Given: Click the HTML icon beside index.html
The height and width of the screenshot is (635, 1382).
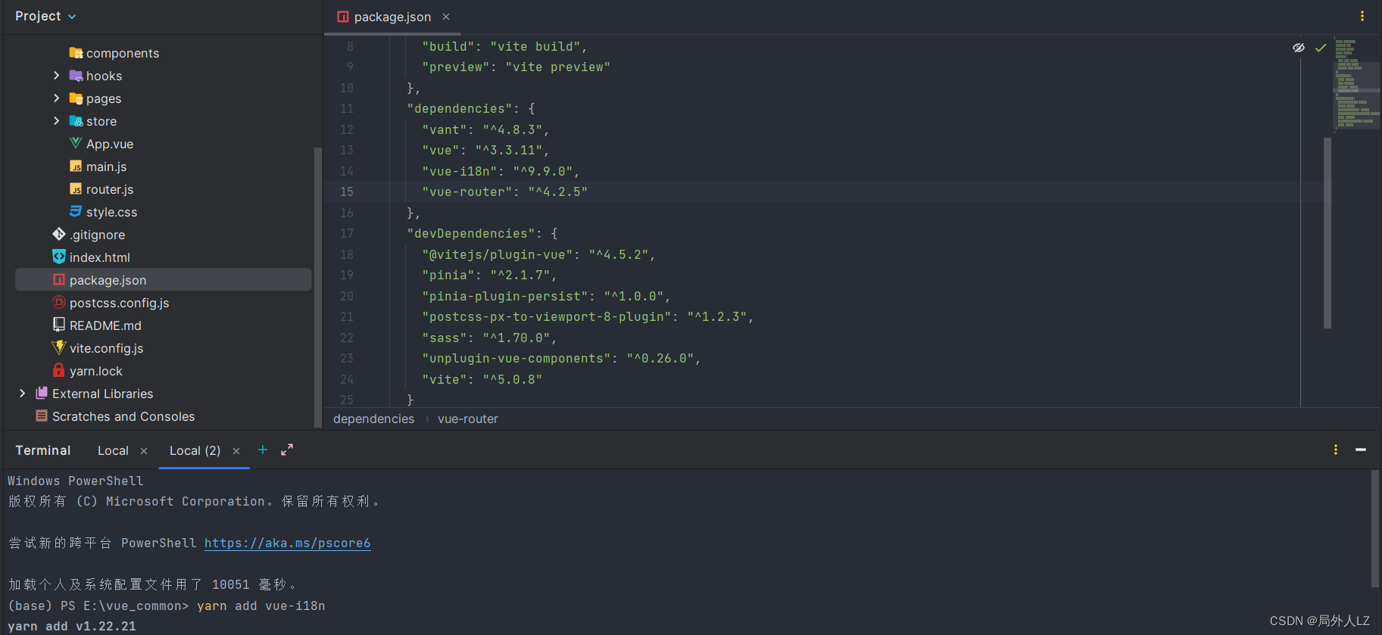Looking at the screenshot, I should (59, 257).
